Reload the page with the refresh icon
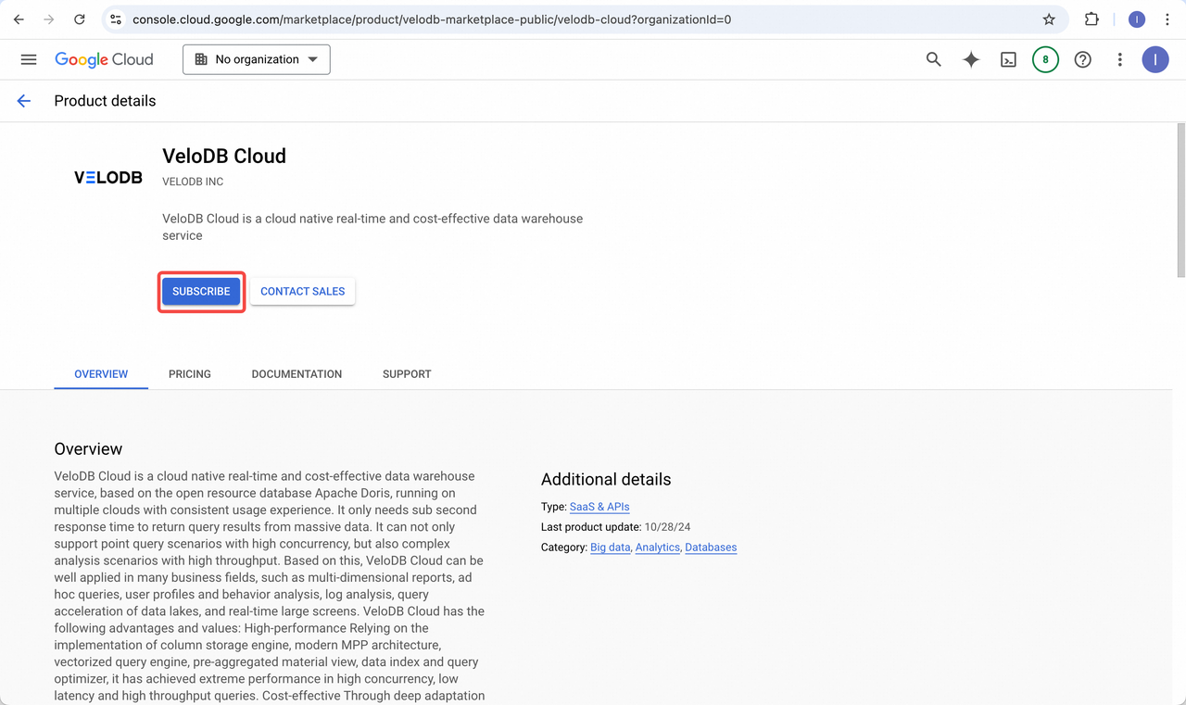Screen dimensions: 1186x705 (x=80, y=19)
